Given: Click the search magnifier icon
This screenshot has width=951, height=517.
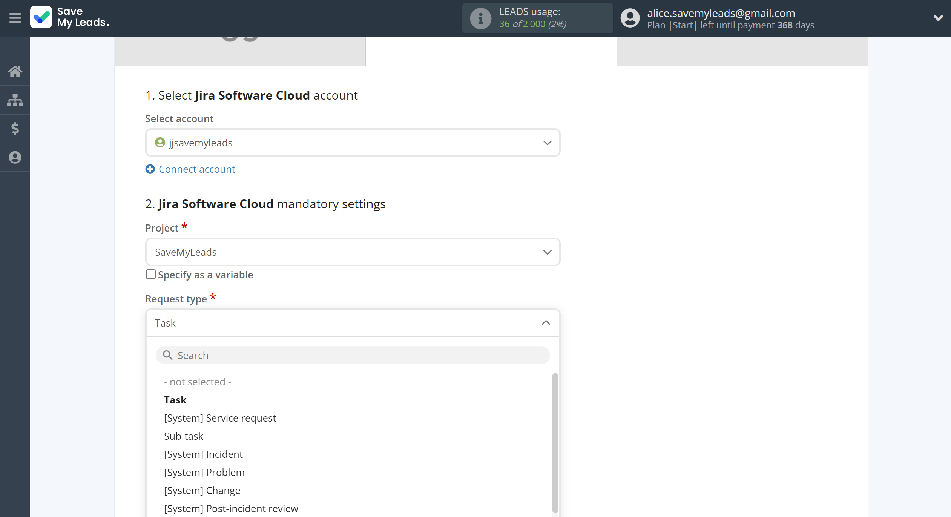Looking at the screenshot, I should [167, 355].
